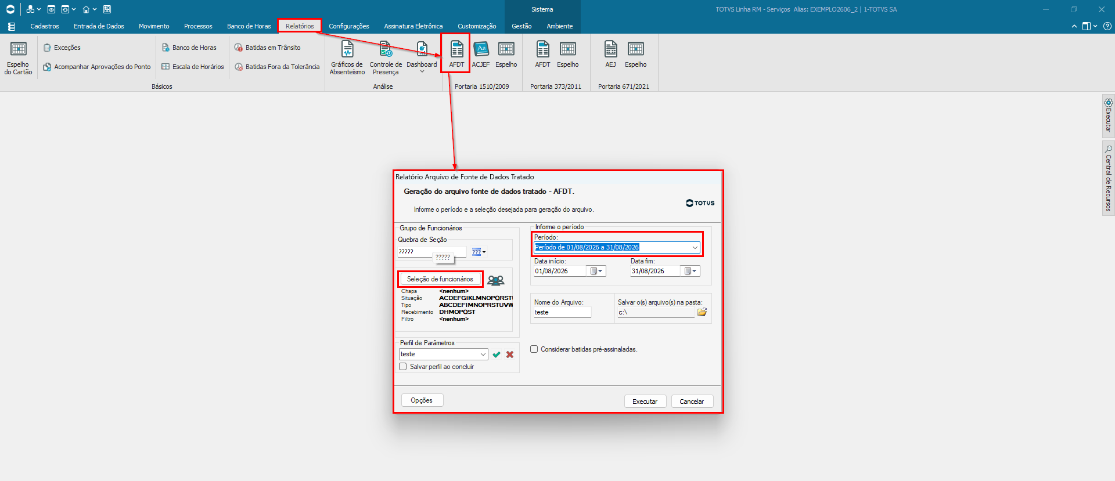Click the employee group people icon

(x=496, y=280)
